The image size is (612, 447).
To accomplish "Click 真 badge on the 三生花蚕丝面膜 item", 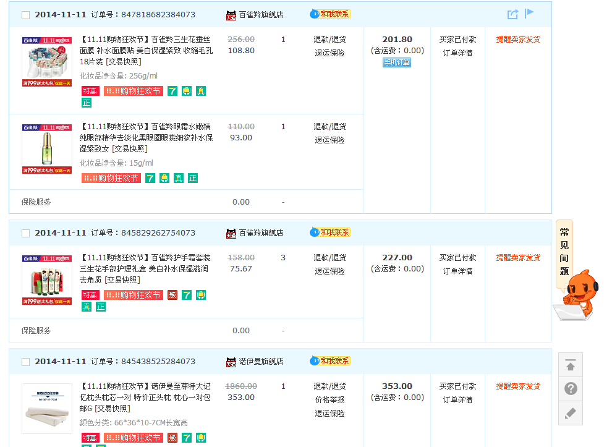I will 201,91.
